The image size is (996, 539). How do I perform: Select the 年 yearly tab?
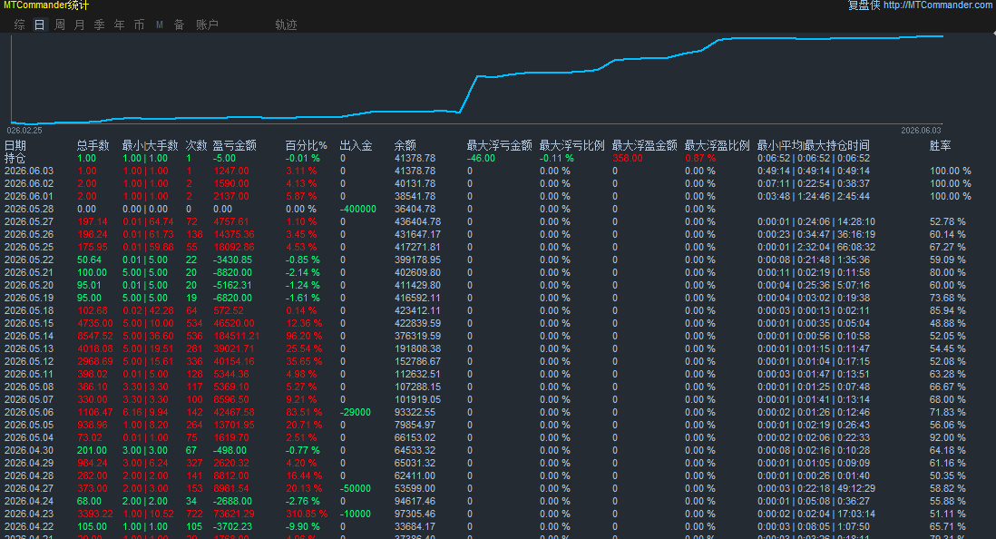click(120, 24)
